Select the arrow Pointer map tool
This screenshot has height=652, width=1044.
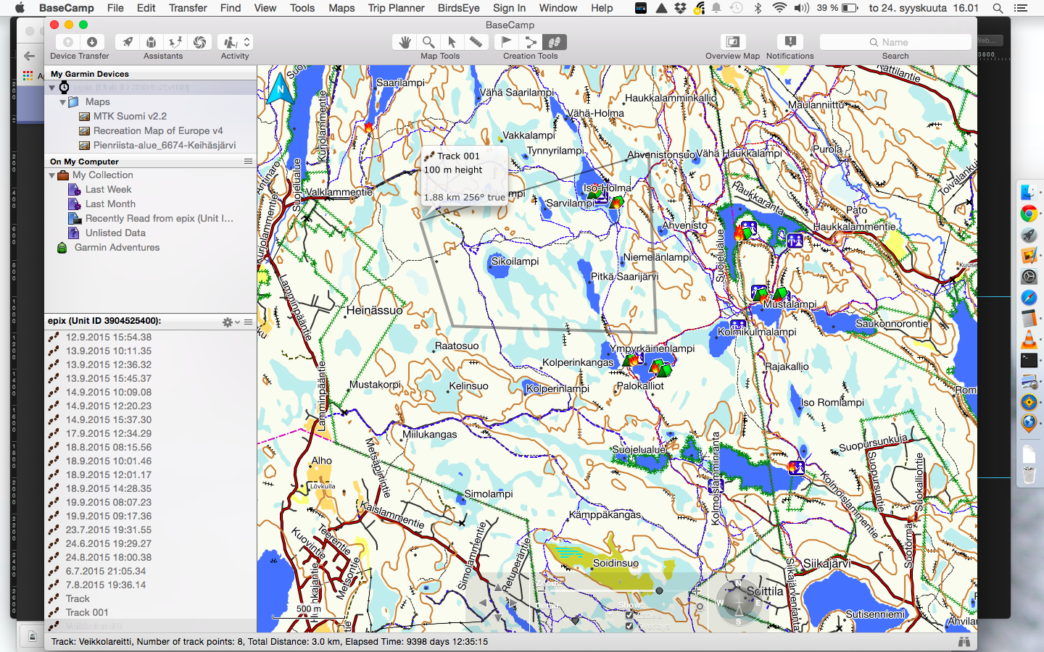pos(452,42)
